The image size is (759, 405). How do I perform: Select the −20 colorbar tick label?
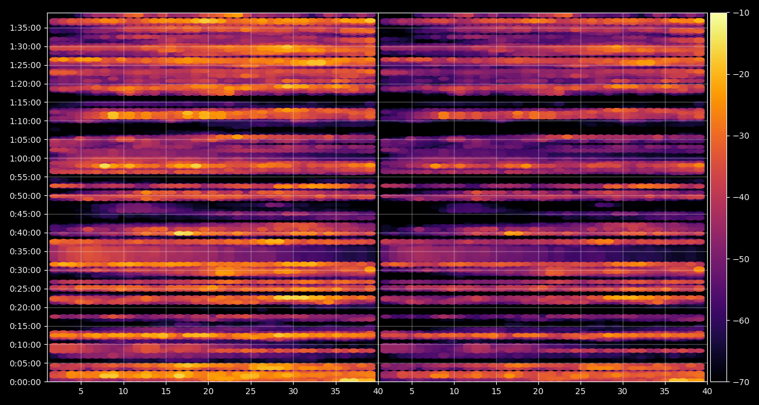point(742,74)
